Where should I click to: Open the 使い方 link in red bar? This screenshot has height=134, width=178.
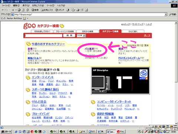(147, 36)
